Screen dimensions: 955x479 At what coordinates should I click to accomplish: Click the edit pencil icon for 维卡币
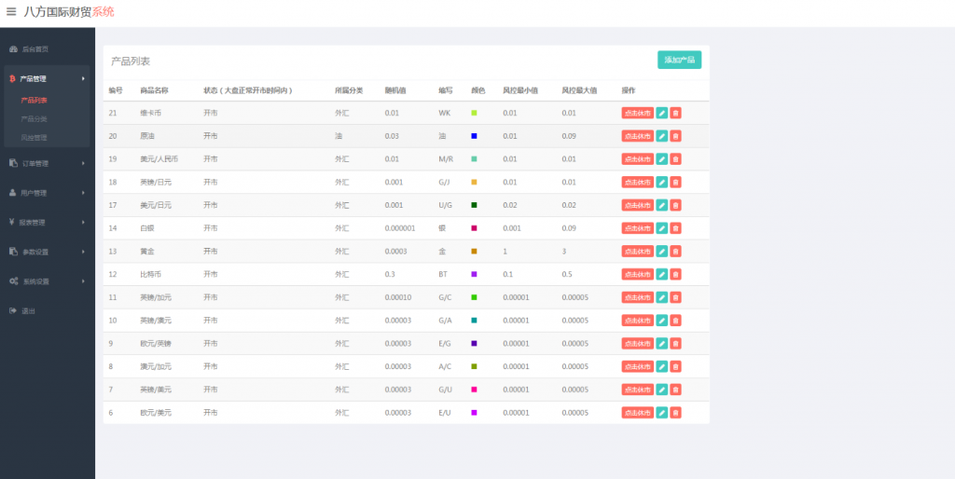coord(661,113)
